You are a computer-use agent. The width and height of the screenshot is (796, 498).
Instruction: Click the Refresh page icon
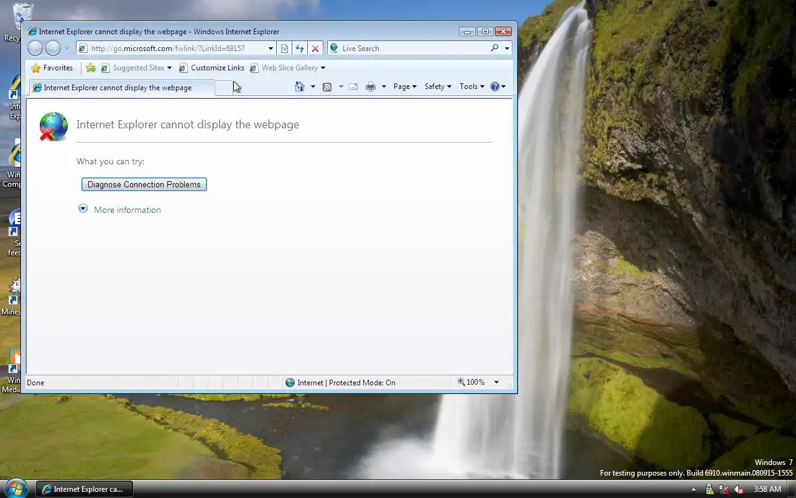pyautogui.click(x=300, y=49)
